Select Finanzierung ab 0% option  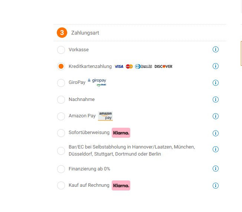point(61,169)
